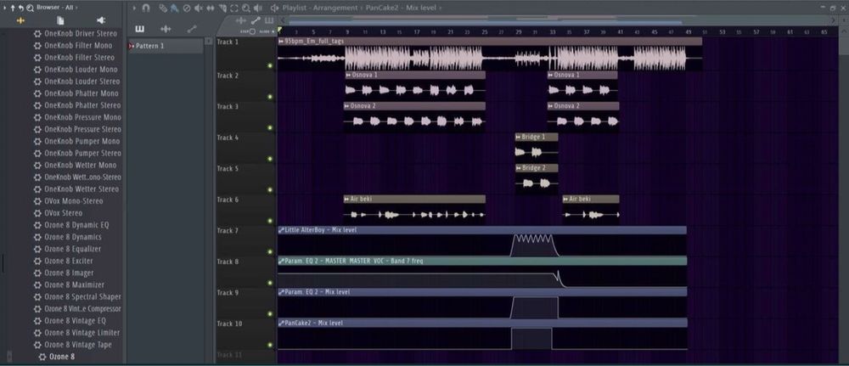Switch to the browser plugin database tab
Screen dimensions: 849x366
click(101, 20)
